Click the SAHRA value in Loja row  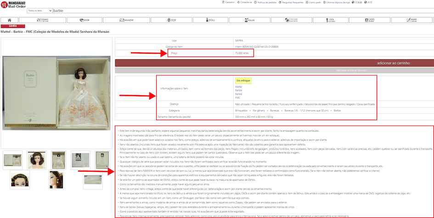click(239, 40)
